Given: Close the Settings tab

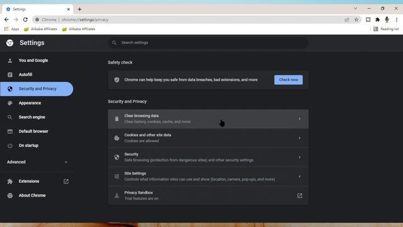Looking at the screenshot, I should (x=69, y=9).
